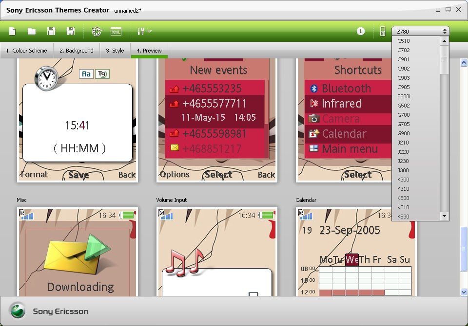
Task: Click the New file icon
Action: coord(12,31)
